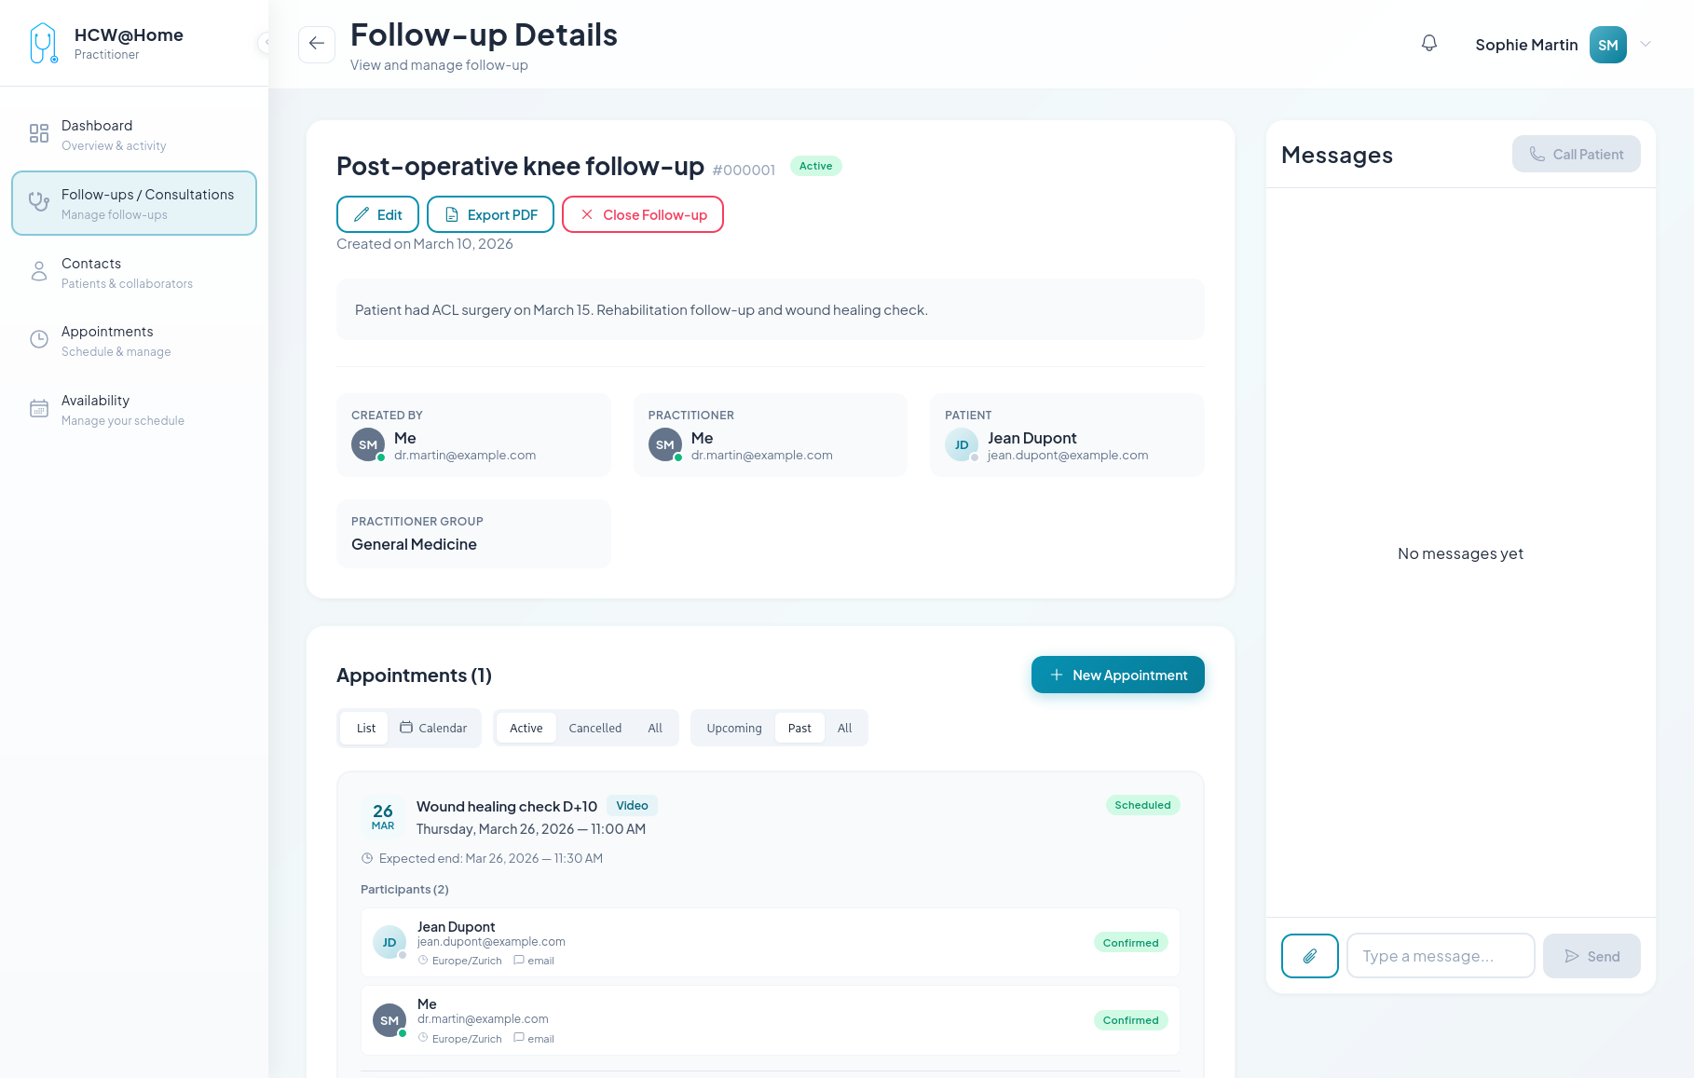Select the Availability navigation item

tap(95, 409)
